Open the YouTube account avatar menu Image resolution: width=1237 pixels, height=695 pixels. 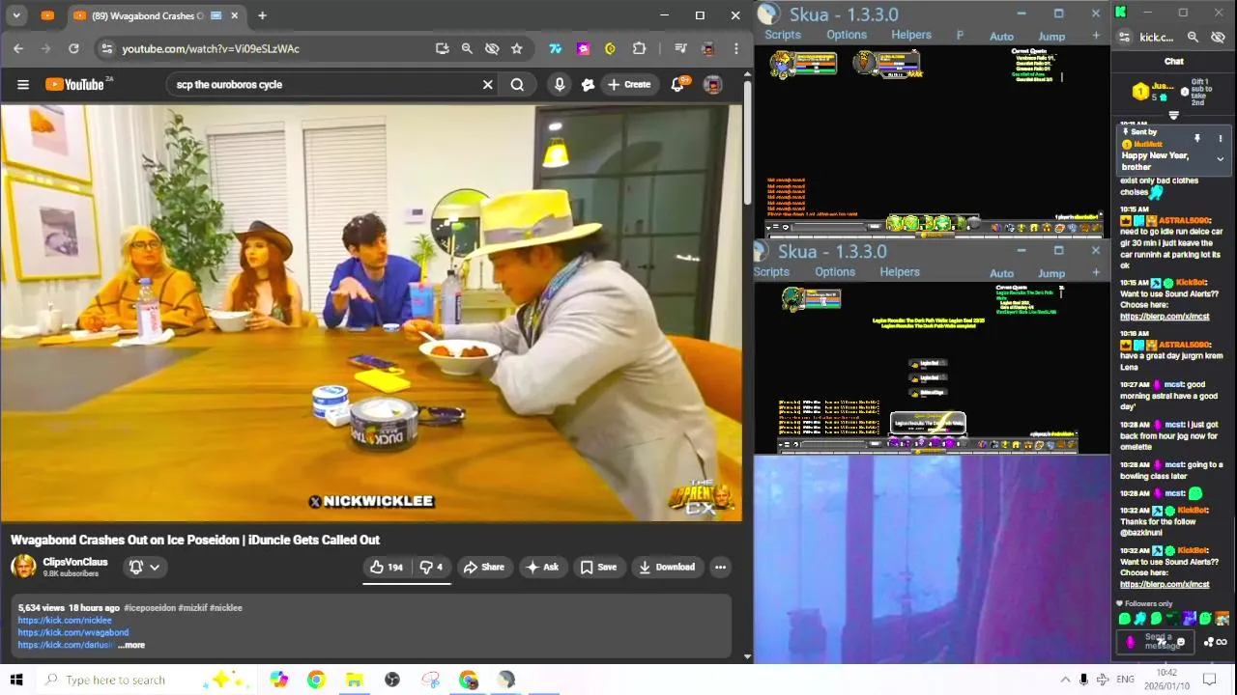(713, 84)
